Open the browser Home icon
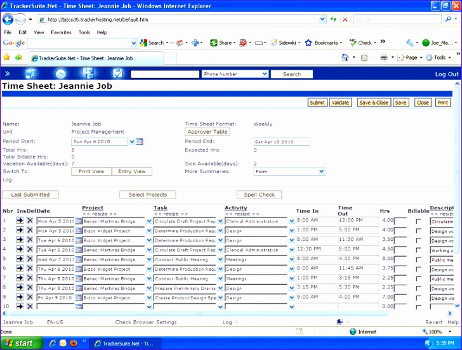Screen dimensions: 462x350 coord(345,58)
